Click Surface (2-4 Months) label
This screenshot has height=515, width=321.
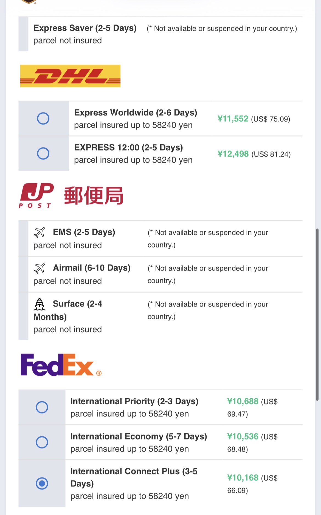[68, 310]
